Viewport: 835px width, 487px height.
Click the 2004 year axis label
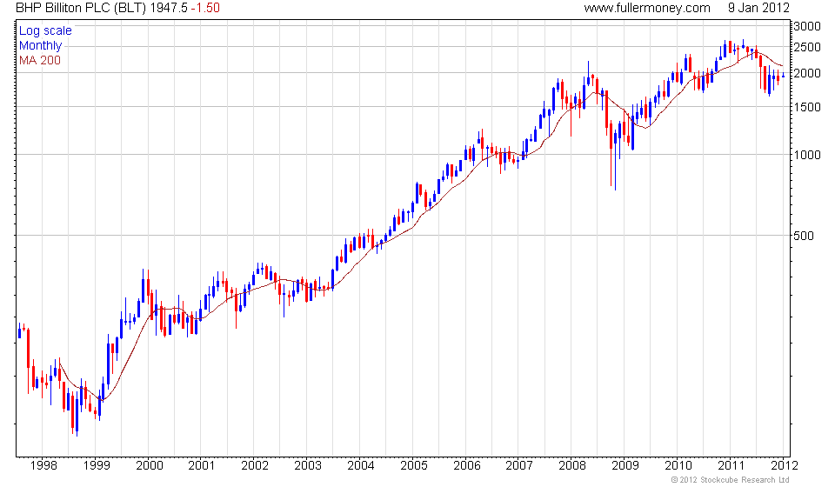tap(360, 466)
